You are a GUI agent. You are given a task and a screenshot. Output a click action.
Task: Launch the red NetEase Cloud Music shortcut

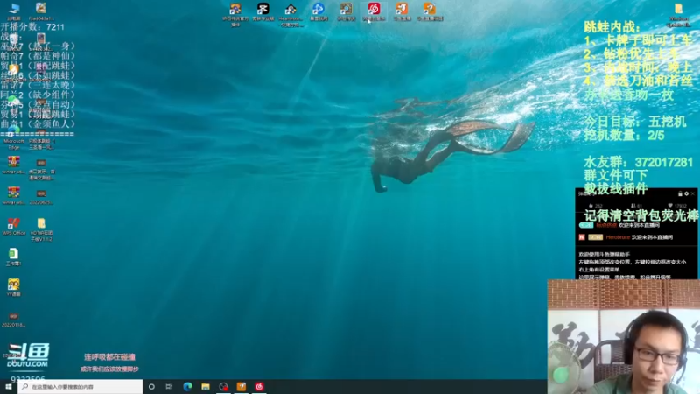374,11
